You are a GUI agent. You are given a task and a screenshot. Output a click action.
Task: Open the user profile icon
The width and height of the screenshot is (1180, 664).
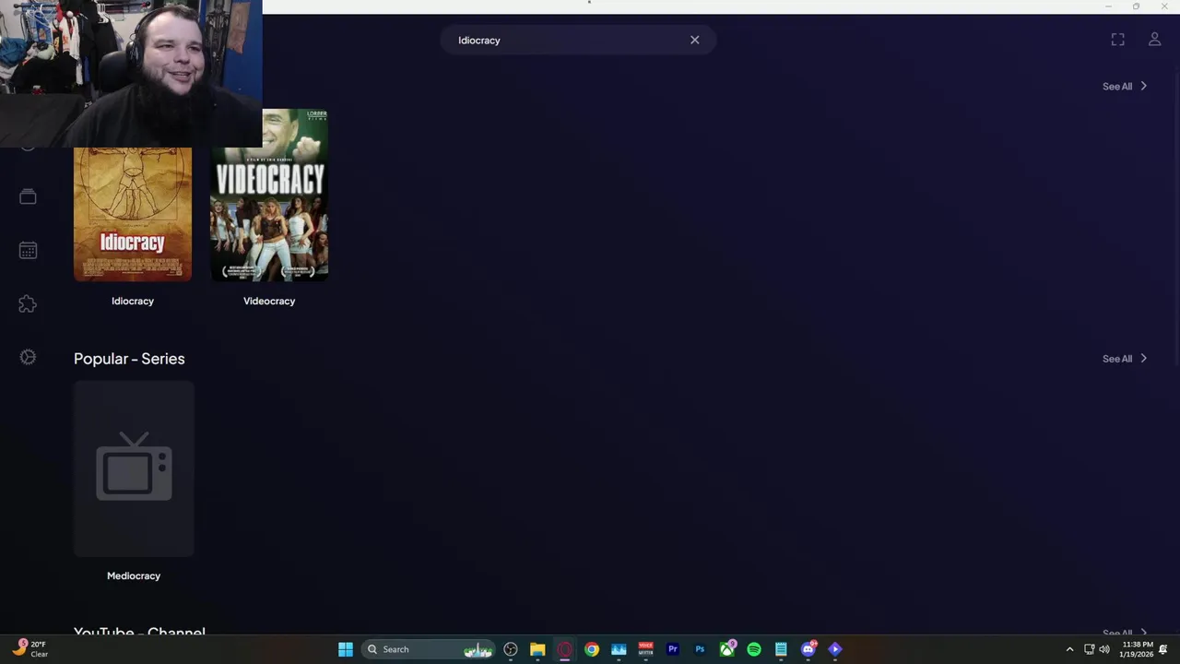1154,40
